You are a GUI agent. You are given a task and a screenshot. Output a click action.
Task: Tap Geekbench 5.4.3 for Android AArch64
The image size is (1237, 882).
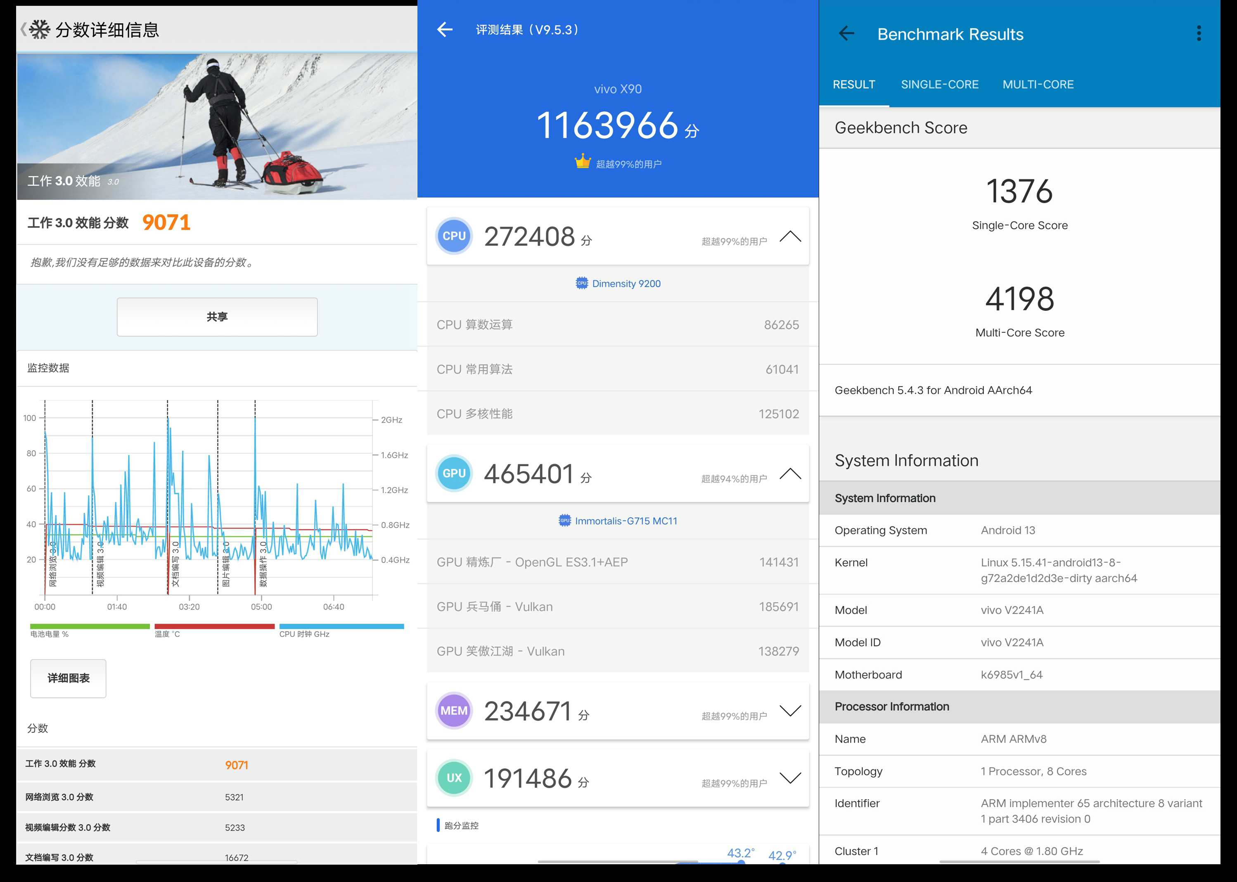coord(933,390)
